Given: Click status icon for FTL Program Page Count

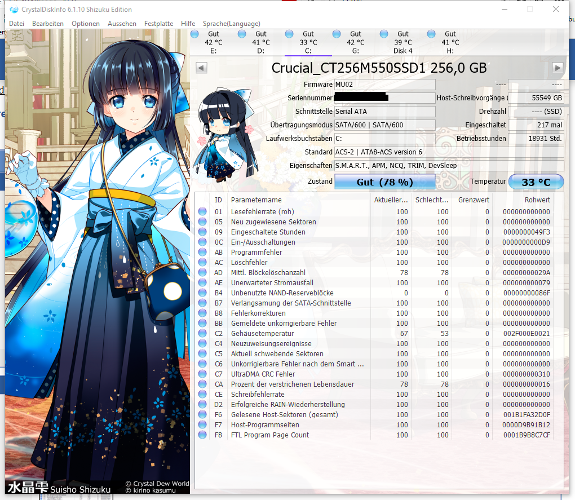Looking at the screenshot, I should click(202, 435).
